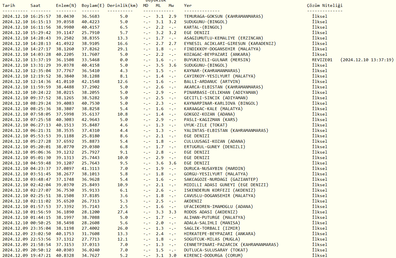Select 'SAKCAGOZE-NURDAGI (GAZIANTEP)' location
This screenshot has width=396, height=258.
221,179
